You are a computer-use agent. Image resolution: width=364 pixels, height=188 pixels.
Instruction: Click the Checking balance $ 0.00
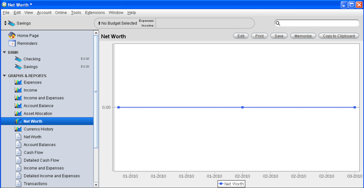[x=85, y=59]
